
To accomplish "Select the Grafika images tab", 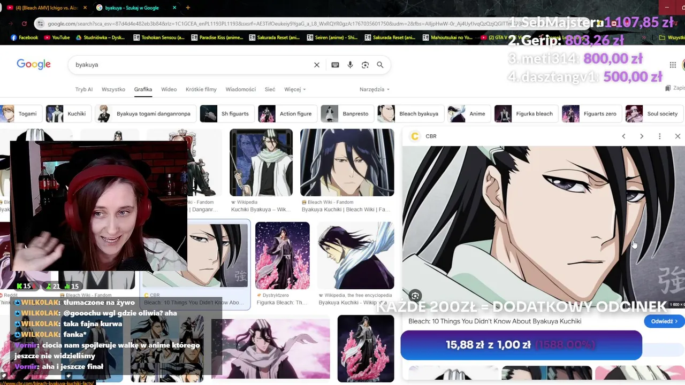I will (x=143, y=89).
